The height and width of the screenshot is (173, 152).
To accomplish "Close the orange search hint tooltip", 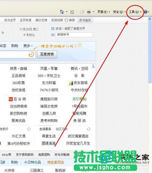I will (80, 45).
